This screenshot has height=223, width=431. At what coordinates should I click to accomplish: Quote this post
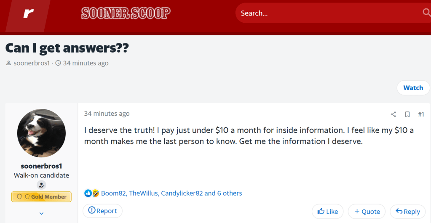(367, 212)
